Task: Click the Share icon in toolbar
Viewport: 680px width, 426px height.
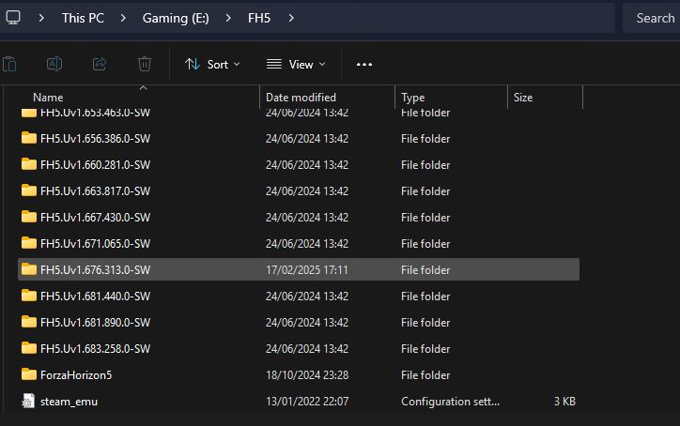Action: click(100, 64)
